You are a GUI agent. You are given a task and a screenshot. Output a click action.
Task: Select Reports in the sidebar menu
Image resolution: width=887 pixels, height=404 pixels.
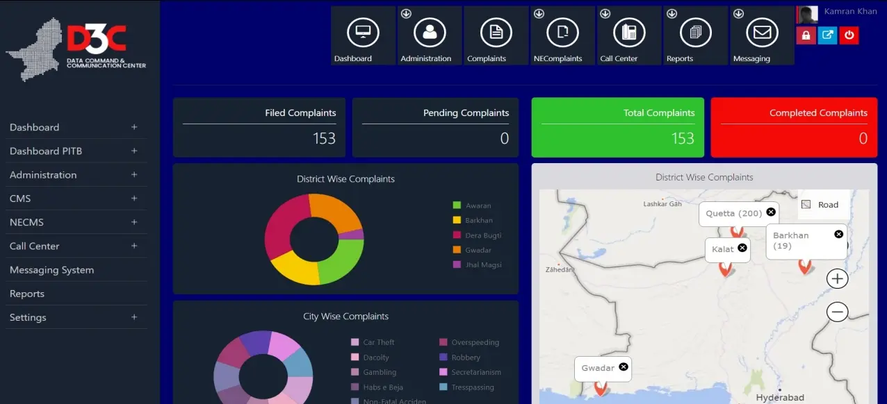click(x=27, y=294)
